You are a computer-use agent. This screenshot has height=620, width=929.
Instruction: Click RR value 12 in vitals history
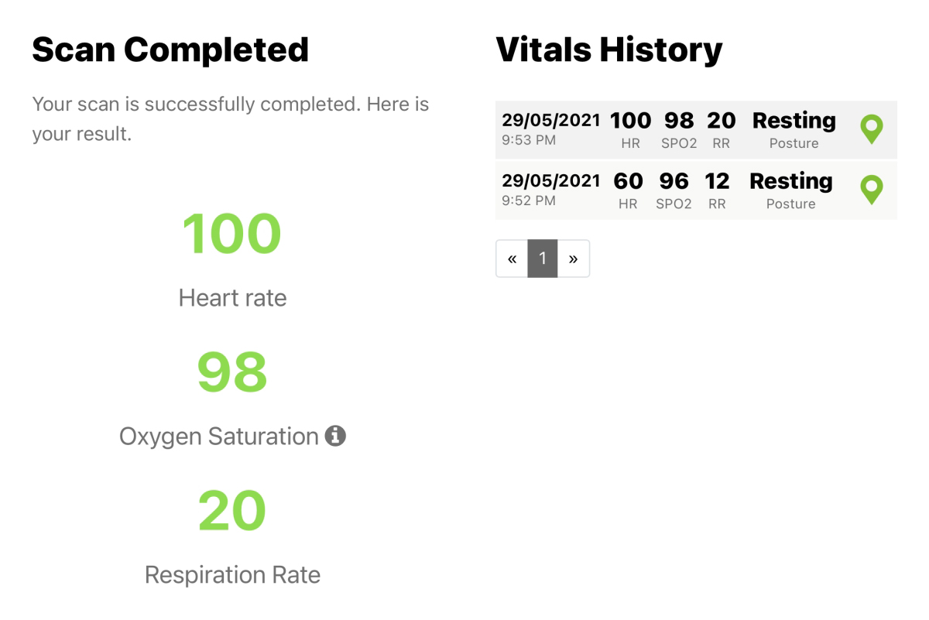pyautogui.click(x=717, y=181)
